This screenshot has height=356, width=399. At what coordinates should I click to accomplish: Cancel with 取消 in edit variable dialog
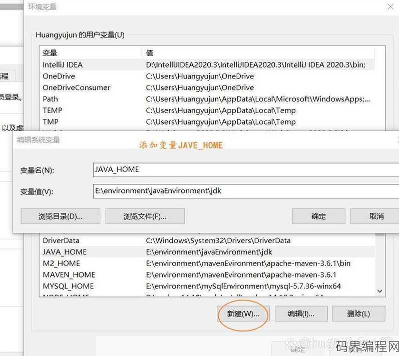point(375,216)
